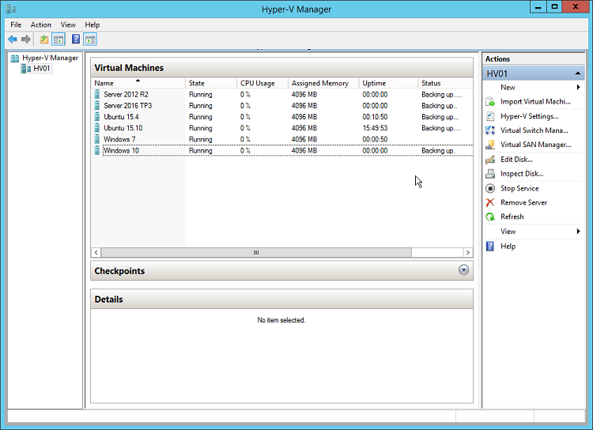Expand the Checkpoints panel chevron
This screenshot has height=430, width=593.
click(x=463, y=270)
